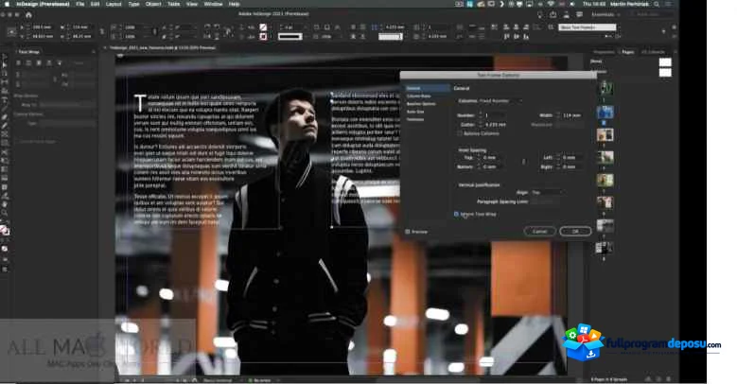Click the fill and stroke toolbox swatch
Screen dimensions: 737x384
5,230
